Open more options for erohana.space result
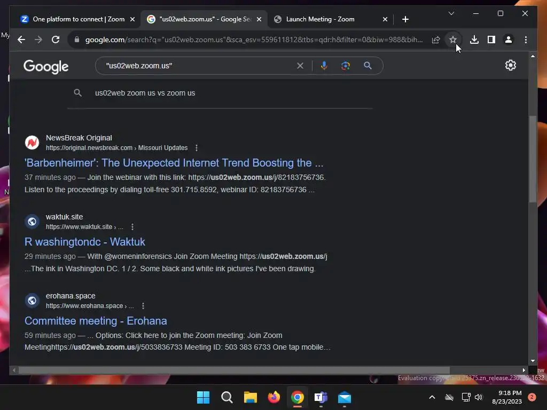 [143, 306]
